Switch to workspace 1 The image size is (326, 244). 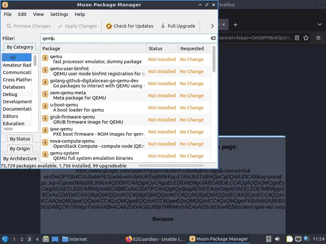click(x=14, y=239)
